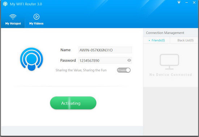This screenshot has width=199, height=137.
Task: Select the Friends(0) tab
Action: click(157, 40)
